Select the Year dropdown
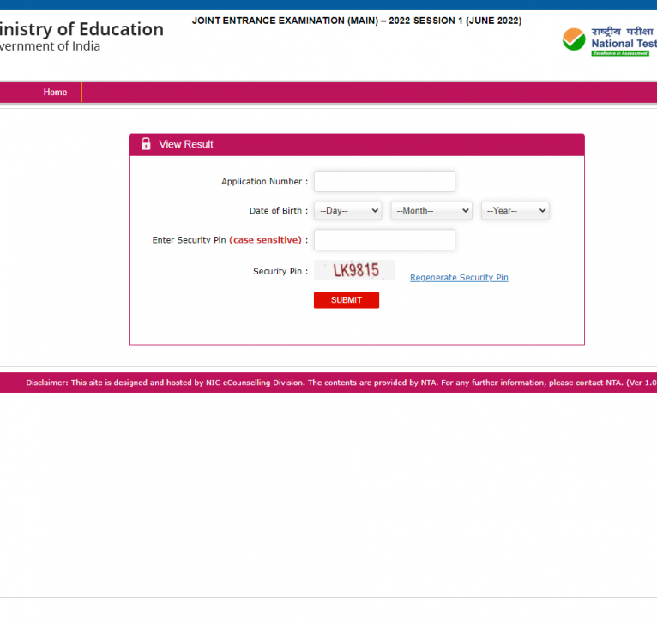The height and width of the screenshot is (627, 657). pos(515,211)
